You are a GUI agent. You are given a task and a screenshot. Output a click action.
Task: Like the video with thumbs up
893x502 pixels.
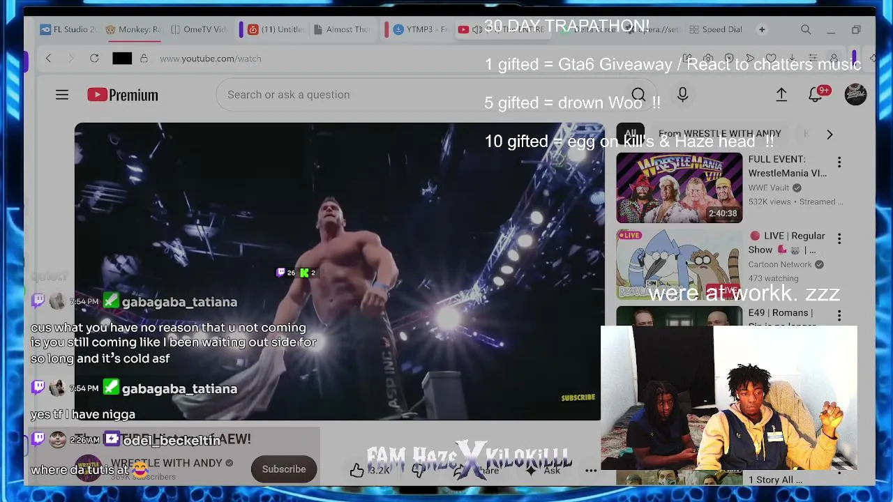(357, 470)
